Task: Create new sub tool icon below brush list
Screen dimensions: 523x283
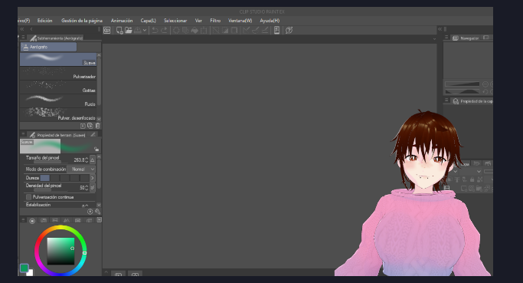Action: 83,126
